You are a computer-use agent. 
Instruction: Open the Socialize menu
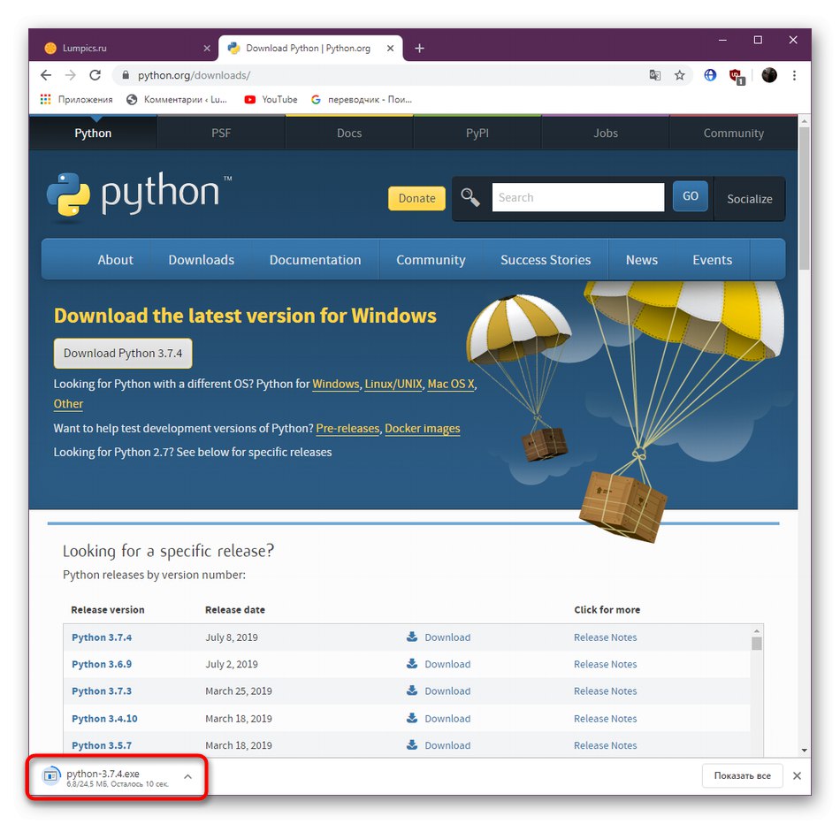pyautogui.click(x=750, y=199)
